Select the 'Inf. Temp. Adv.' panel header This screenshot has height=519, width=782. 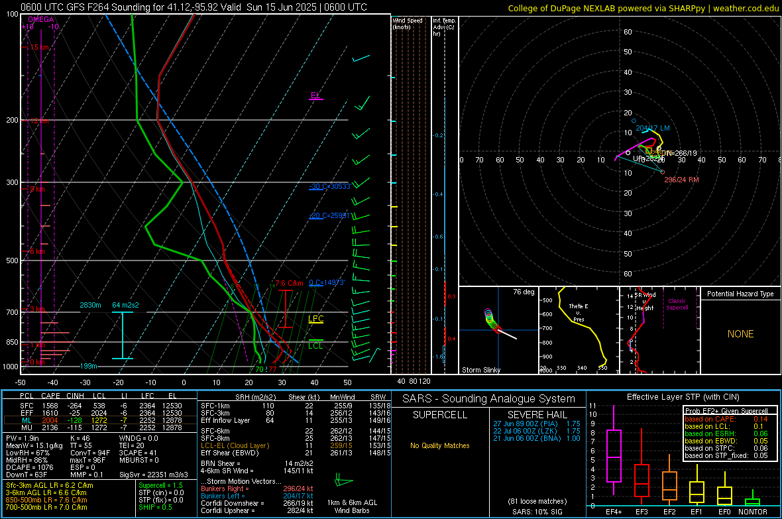pyautogui.click(x=444, y=27)
